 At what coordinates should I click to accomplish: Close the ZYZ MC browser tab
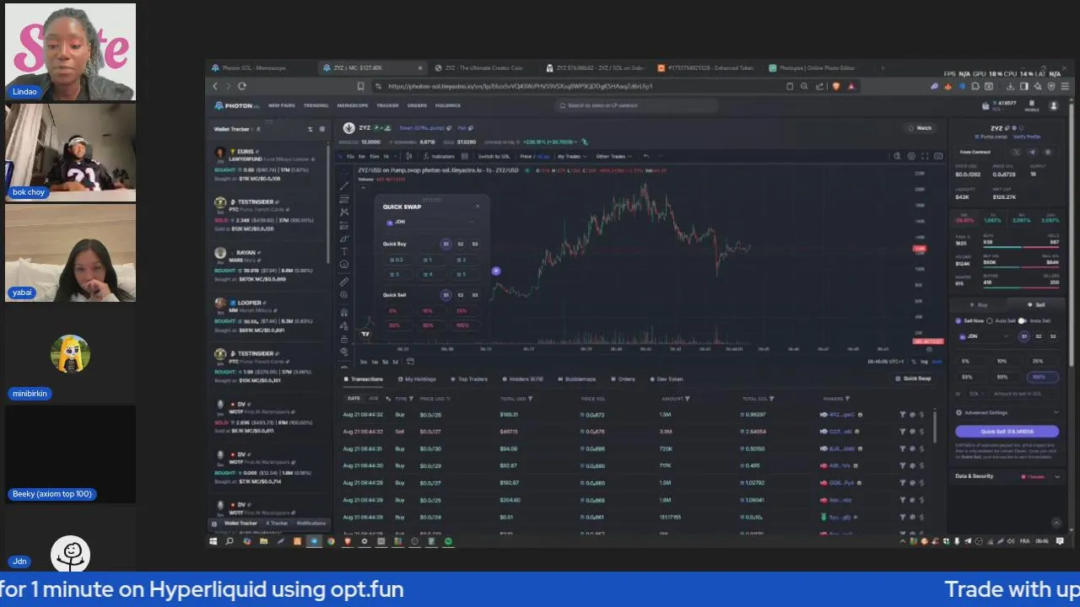tap(420, 67)
